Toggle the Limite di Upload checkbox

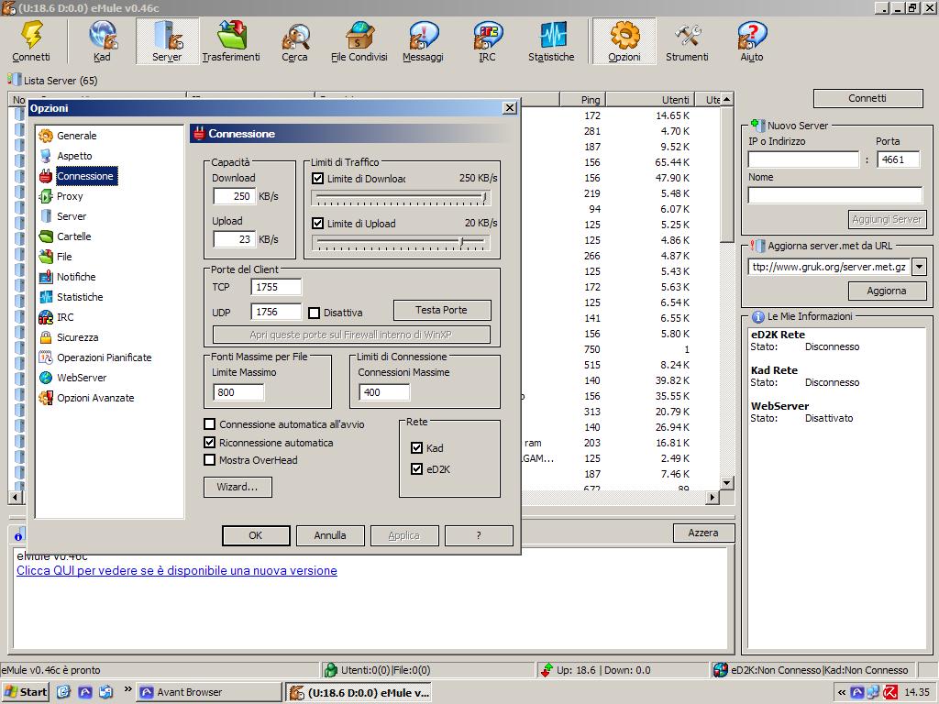(x=318, y=224)
